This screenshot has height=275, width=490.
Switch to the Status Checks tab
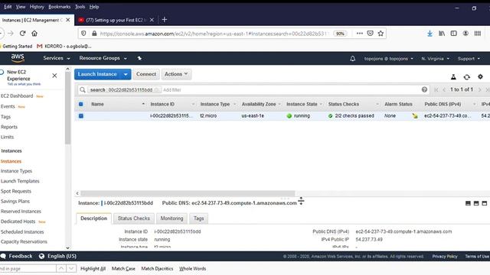[x=134, y=218]
